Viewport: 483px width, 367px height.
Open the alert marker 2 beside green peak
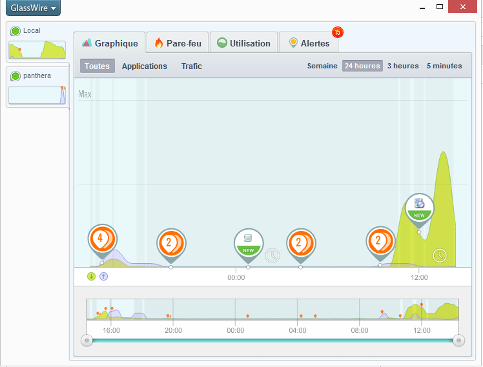(x=381, y=242)
